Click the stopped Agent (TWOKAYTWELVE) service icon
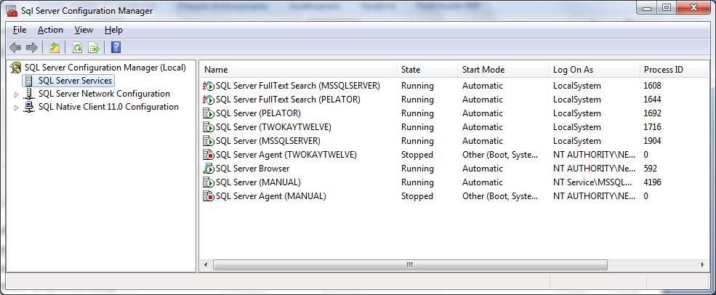 208,155
